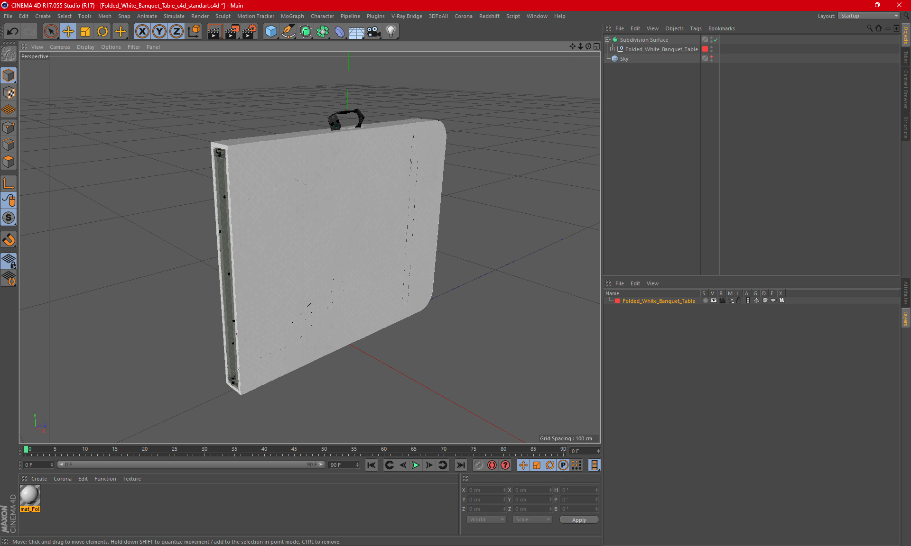
Task: Select Points mode icon
Action: point(9,127)
